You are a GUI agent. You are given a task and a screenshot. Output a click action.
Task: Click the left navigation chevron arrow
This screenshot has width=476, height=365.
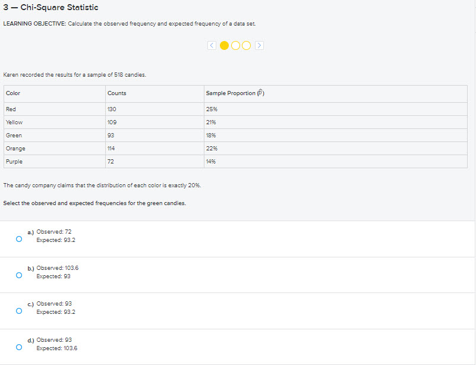212,45
